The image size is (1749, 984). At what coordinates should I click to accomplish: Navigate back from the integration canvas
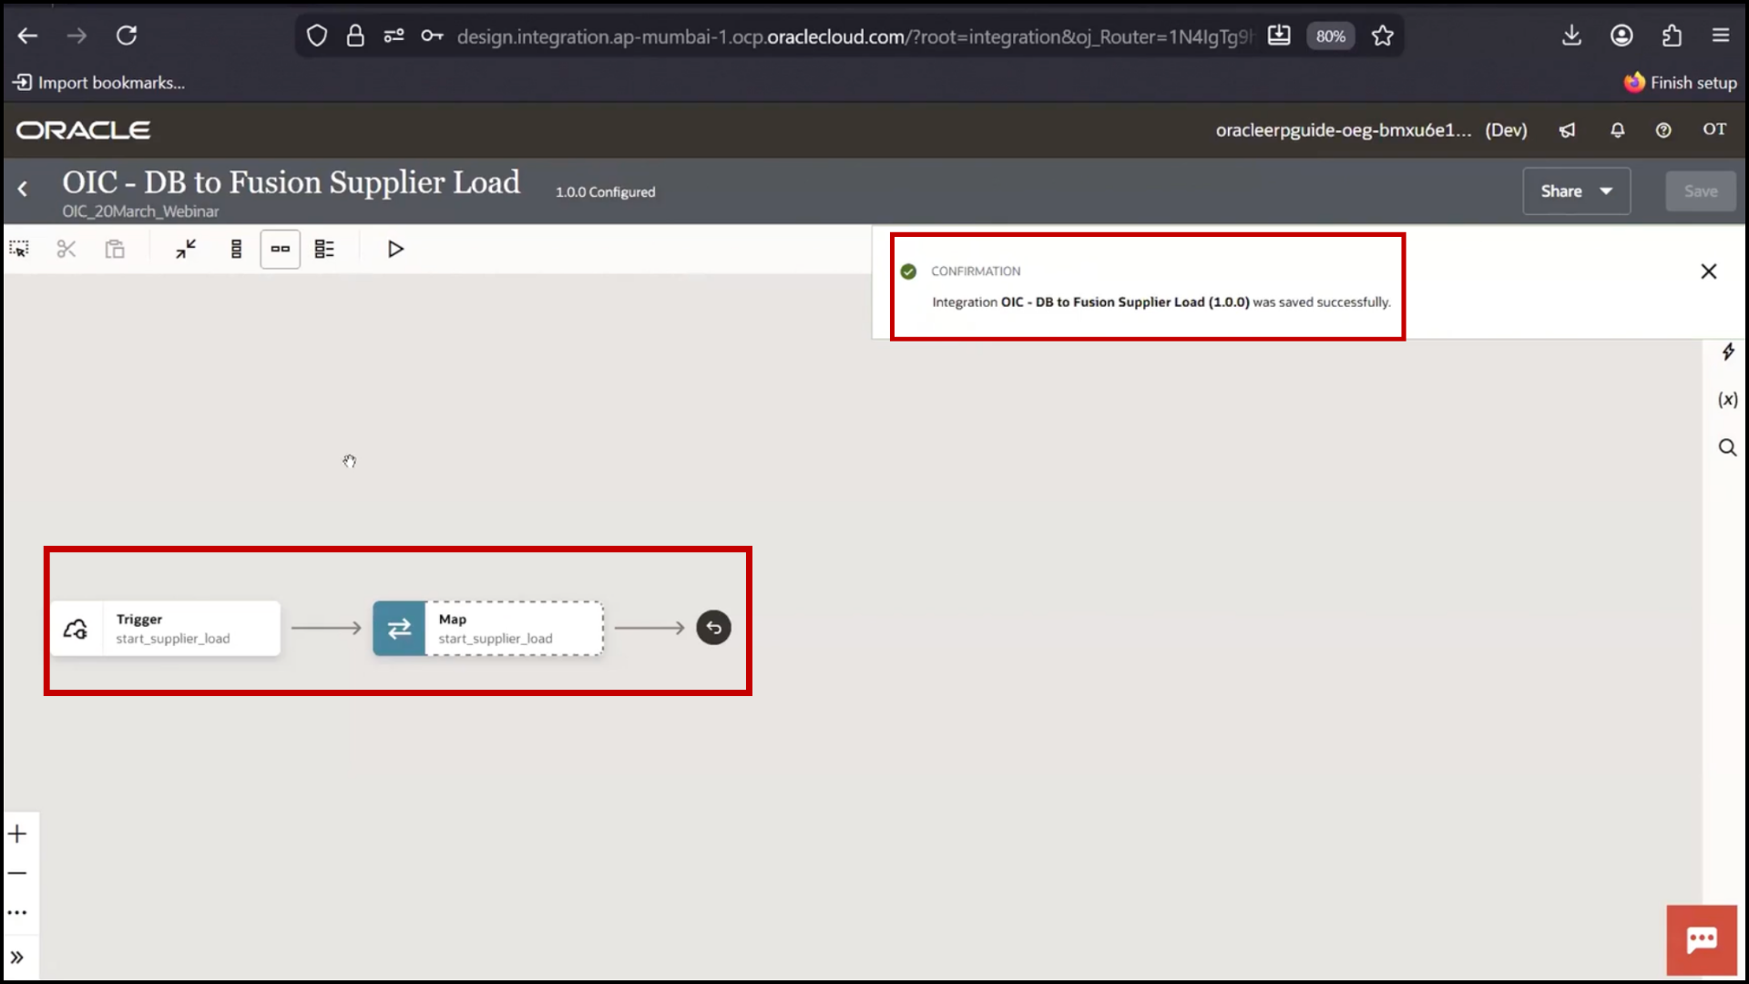coord(23,190)
